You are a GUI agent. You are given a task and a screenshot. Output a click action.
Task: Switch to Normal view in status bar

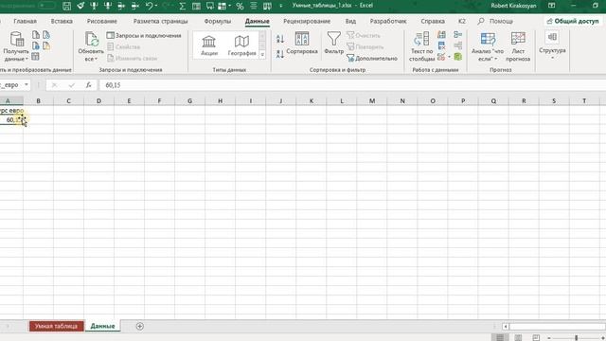[x=500, y=337]
